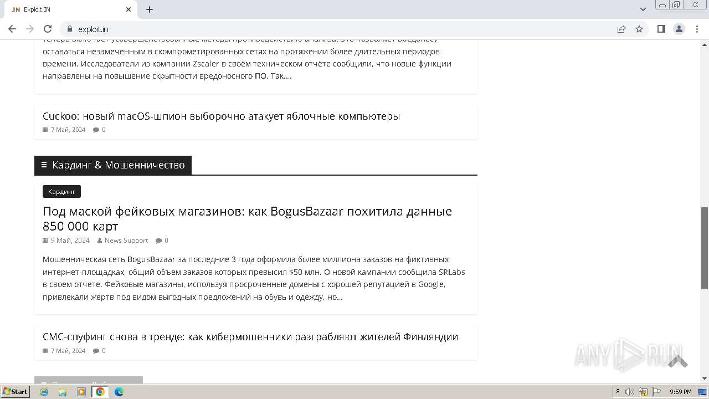This screenshot has width=709, height=399.
Task: Open the СМС-спуфинг Finland article
Action: tap(250, 337)
